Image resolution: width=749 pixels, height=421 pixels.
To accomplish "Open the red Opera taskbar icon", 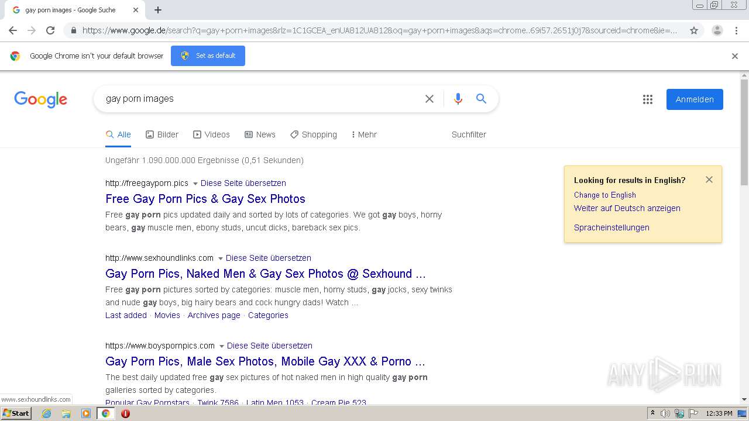I will [x=125, y=413].
